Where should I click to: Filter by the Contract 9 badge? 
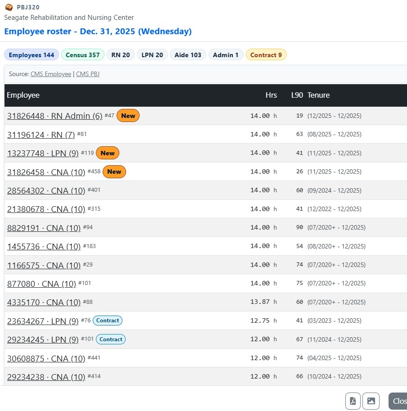coord(266,55)
